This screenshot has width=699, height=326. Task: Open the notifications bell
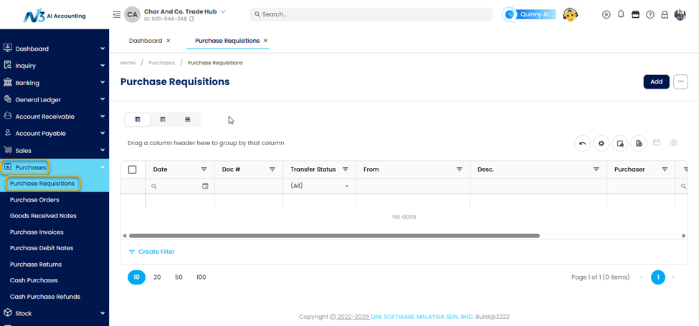(621, 14)
